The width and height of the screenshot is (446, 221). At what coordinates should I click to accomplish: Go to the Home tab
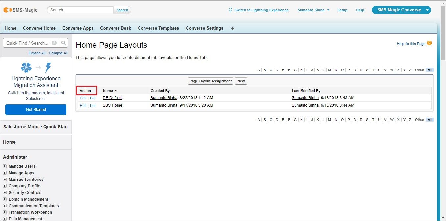pyautogui.click(x=11, y=28)
